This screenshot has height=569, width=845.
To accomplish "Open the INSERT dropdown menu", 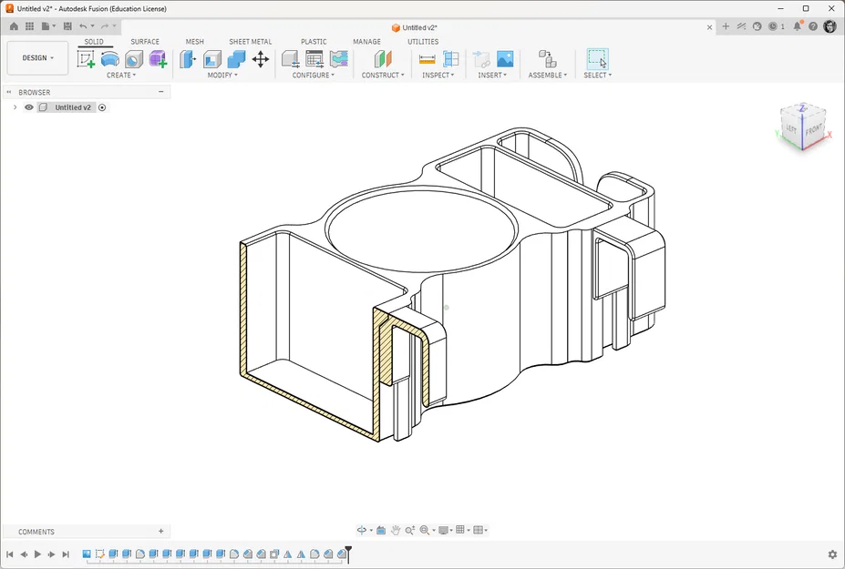I will click(492, 76).
